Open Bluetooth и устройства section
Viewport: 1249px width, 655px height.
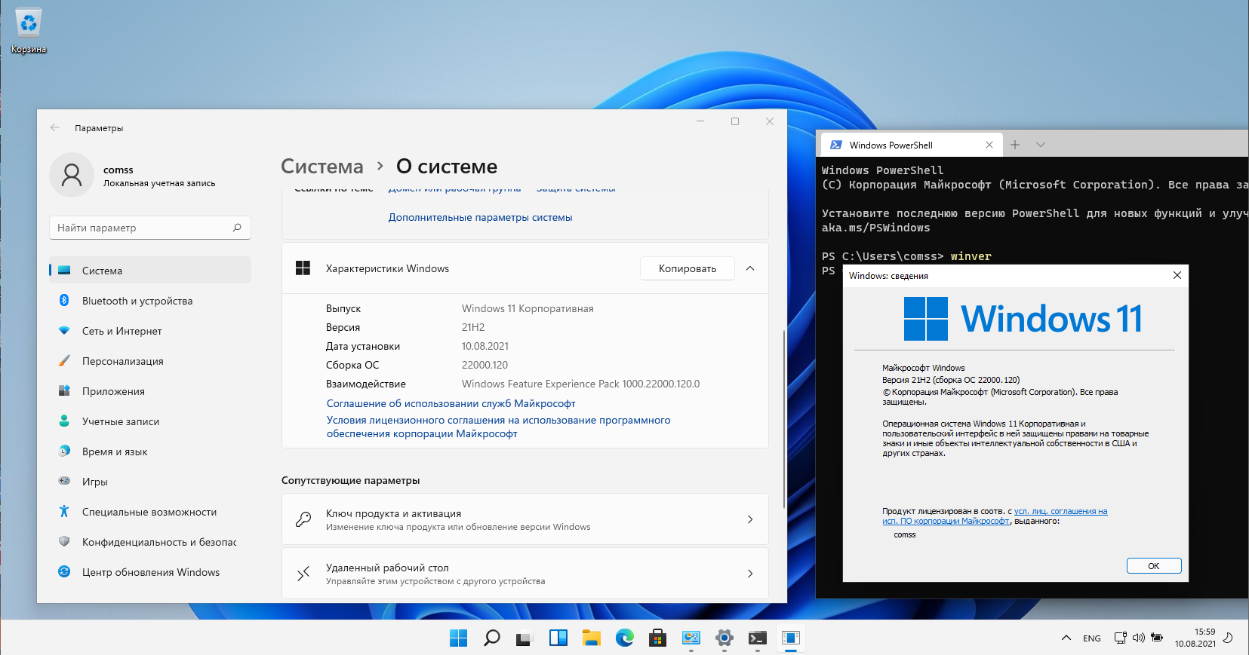150,301
